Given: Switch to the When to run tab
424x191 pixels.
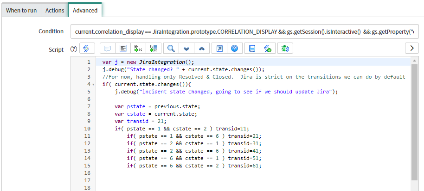Looking at the screenshot, I should point(21,11).
